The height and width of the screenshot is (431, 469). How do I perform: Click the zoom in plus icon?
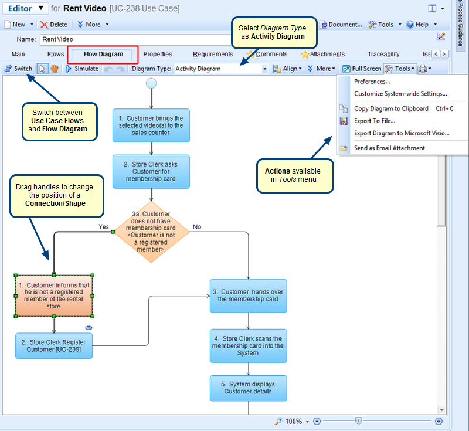tap(439, 421)
